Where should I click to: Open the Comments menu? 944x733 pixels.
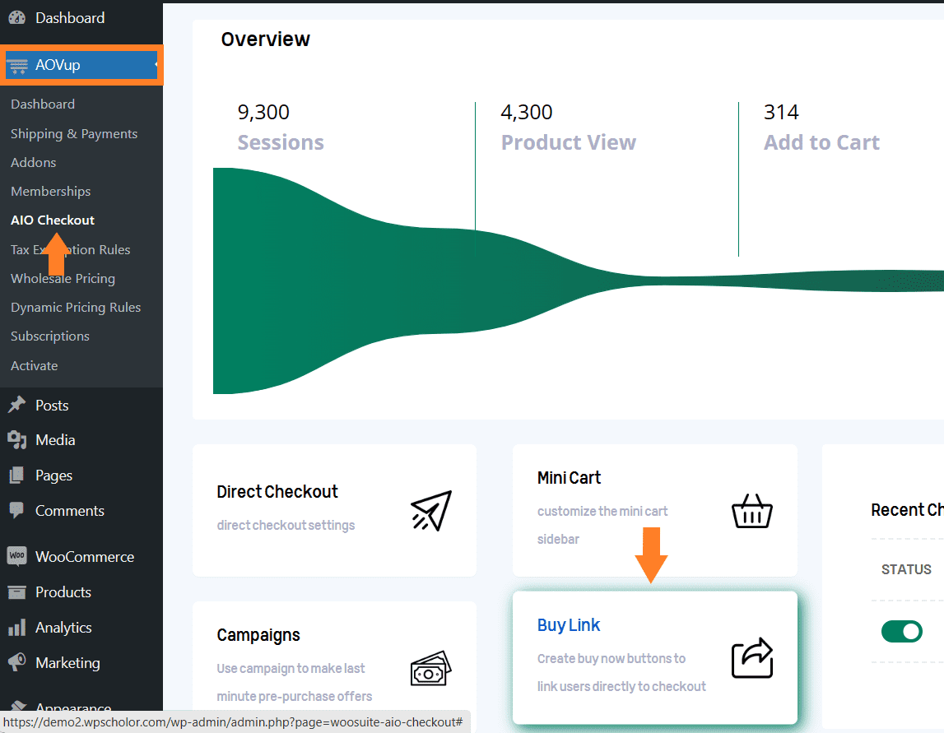pyautogui.click(x=70, y=510)
